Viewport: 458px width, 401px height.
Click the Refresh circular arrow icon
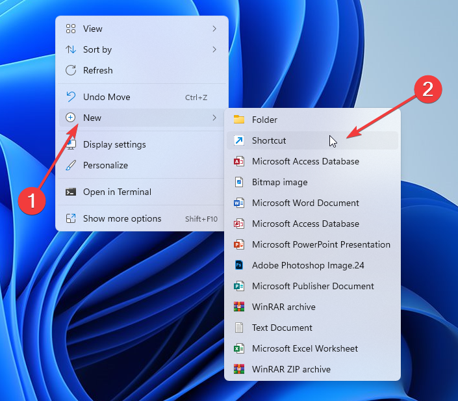pyautogui.click(x=71, y=70)
